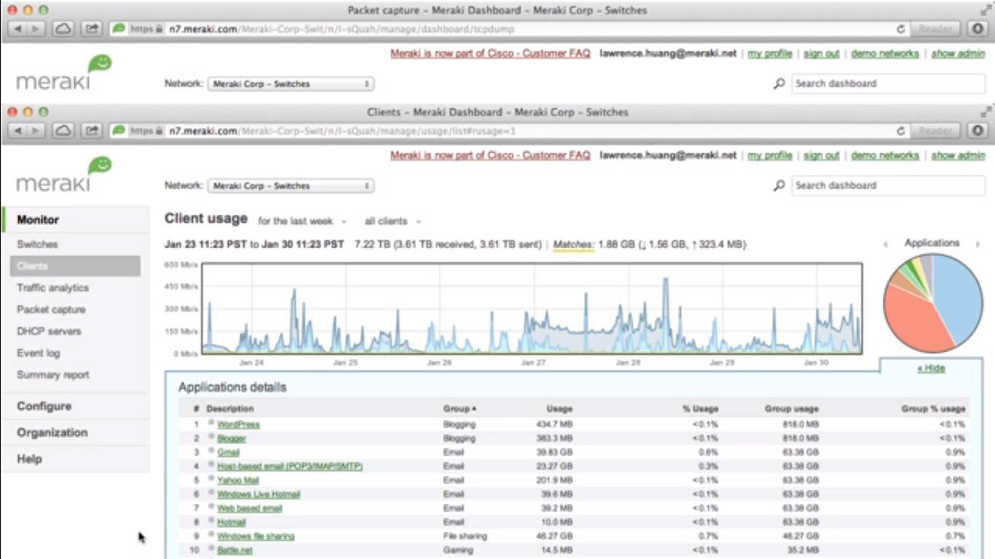Open the Host-based email (POP3/IMAP/SMTP) link

290,466
